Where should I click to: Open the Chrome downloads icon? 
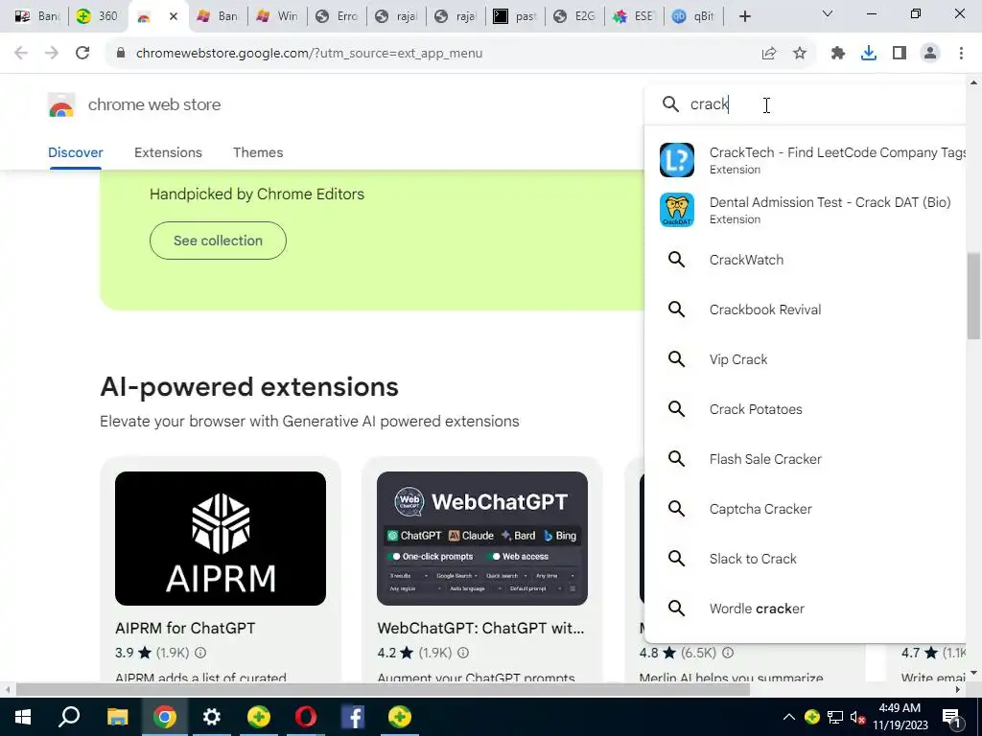(x=869, y=54)
